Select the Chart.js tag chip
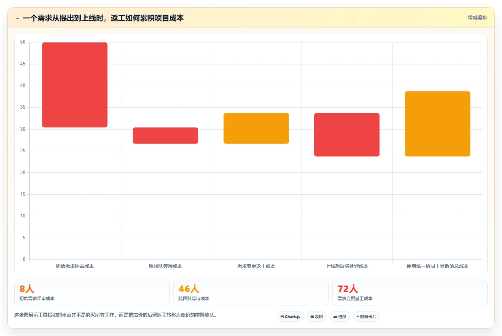This screenshot has width=502, height=336. [x=290, y=317]
